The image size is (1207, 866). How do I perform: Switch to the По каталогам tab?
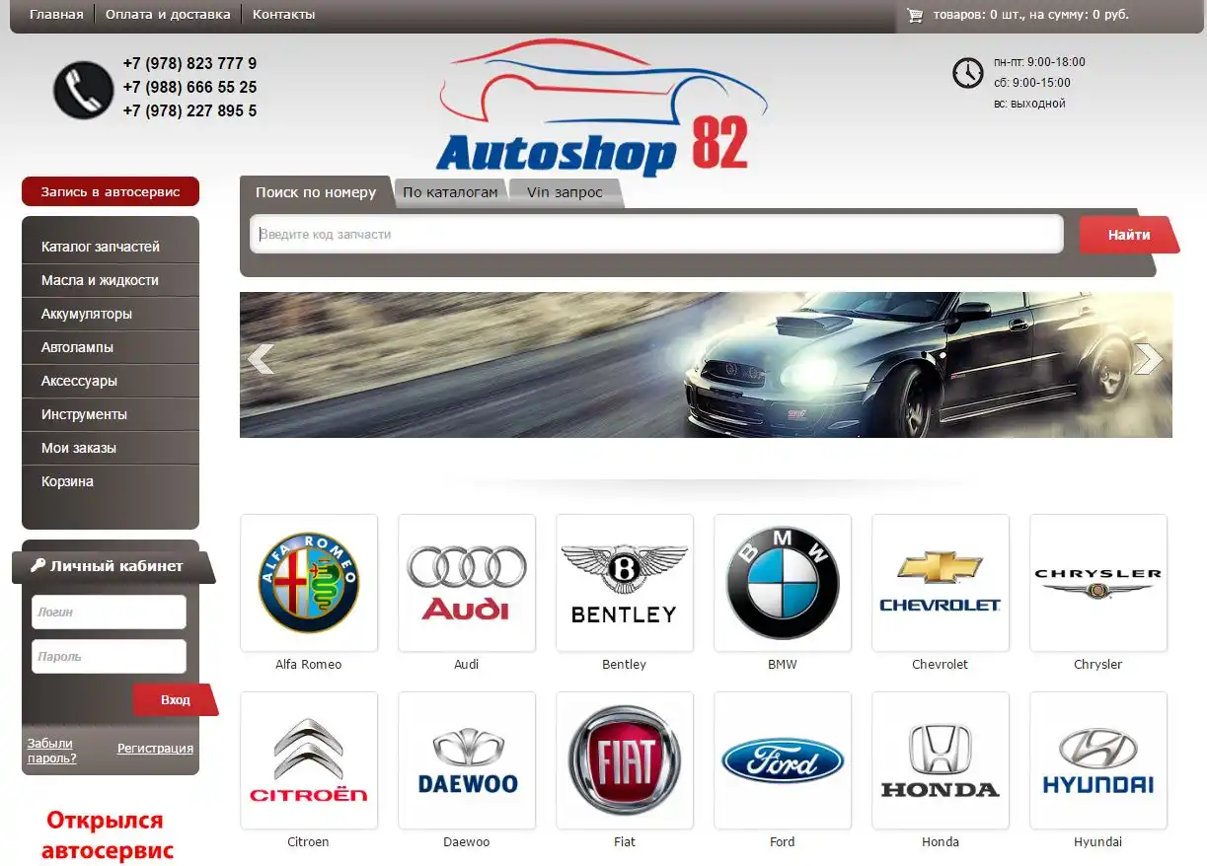[450, 192]
